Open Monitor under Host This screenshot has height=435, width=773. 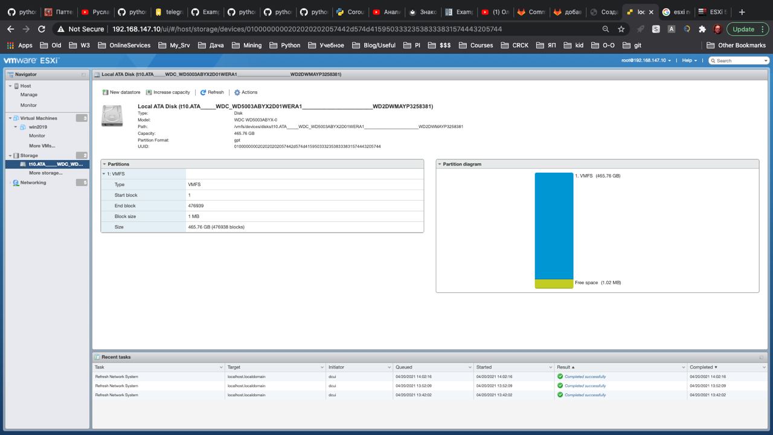click(28, 105)
